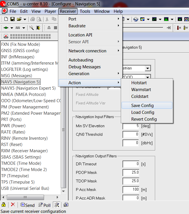Screen dimensions: 189x214
Task: Open the File menu
Action: [x=13, y=11]
